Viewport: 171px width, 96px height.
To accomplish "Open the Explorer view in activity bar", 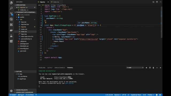I will point(11,3).
